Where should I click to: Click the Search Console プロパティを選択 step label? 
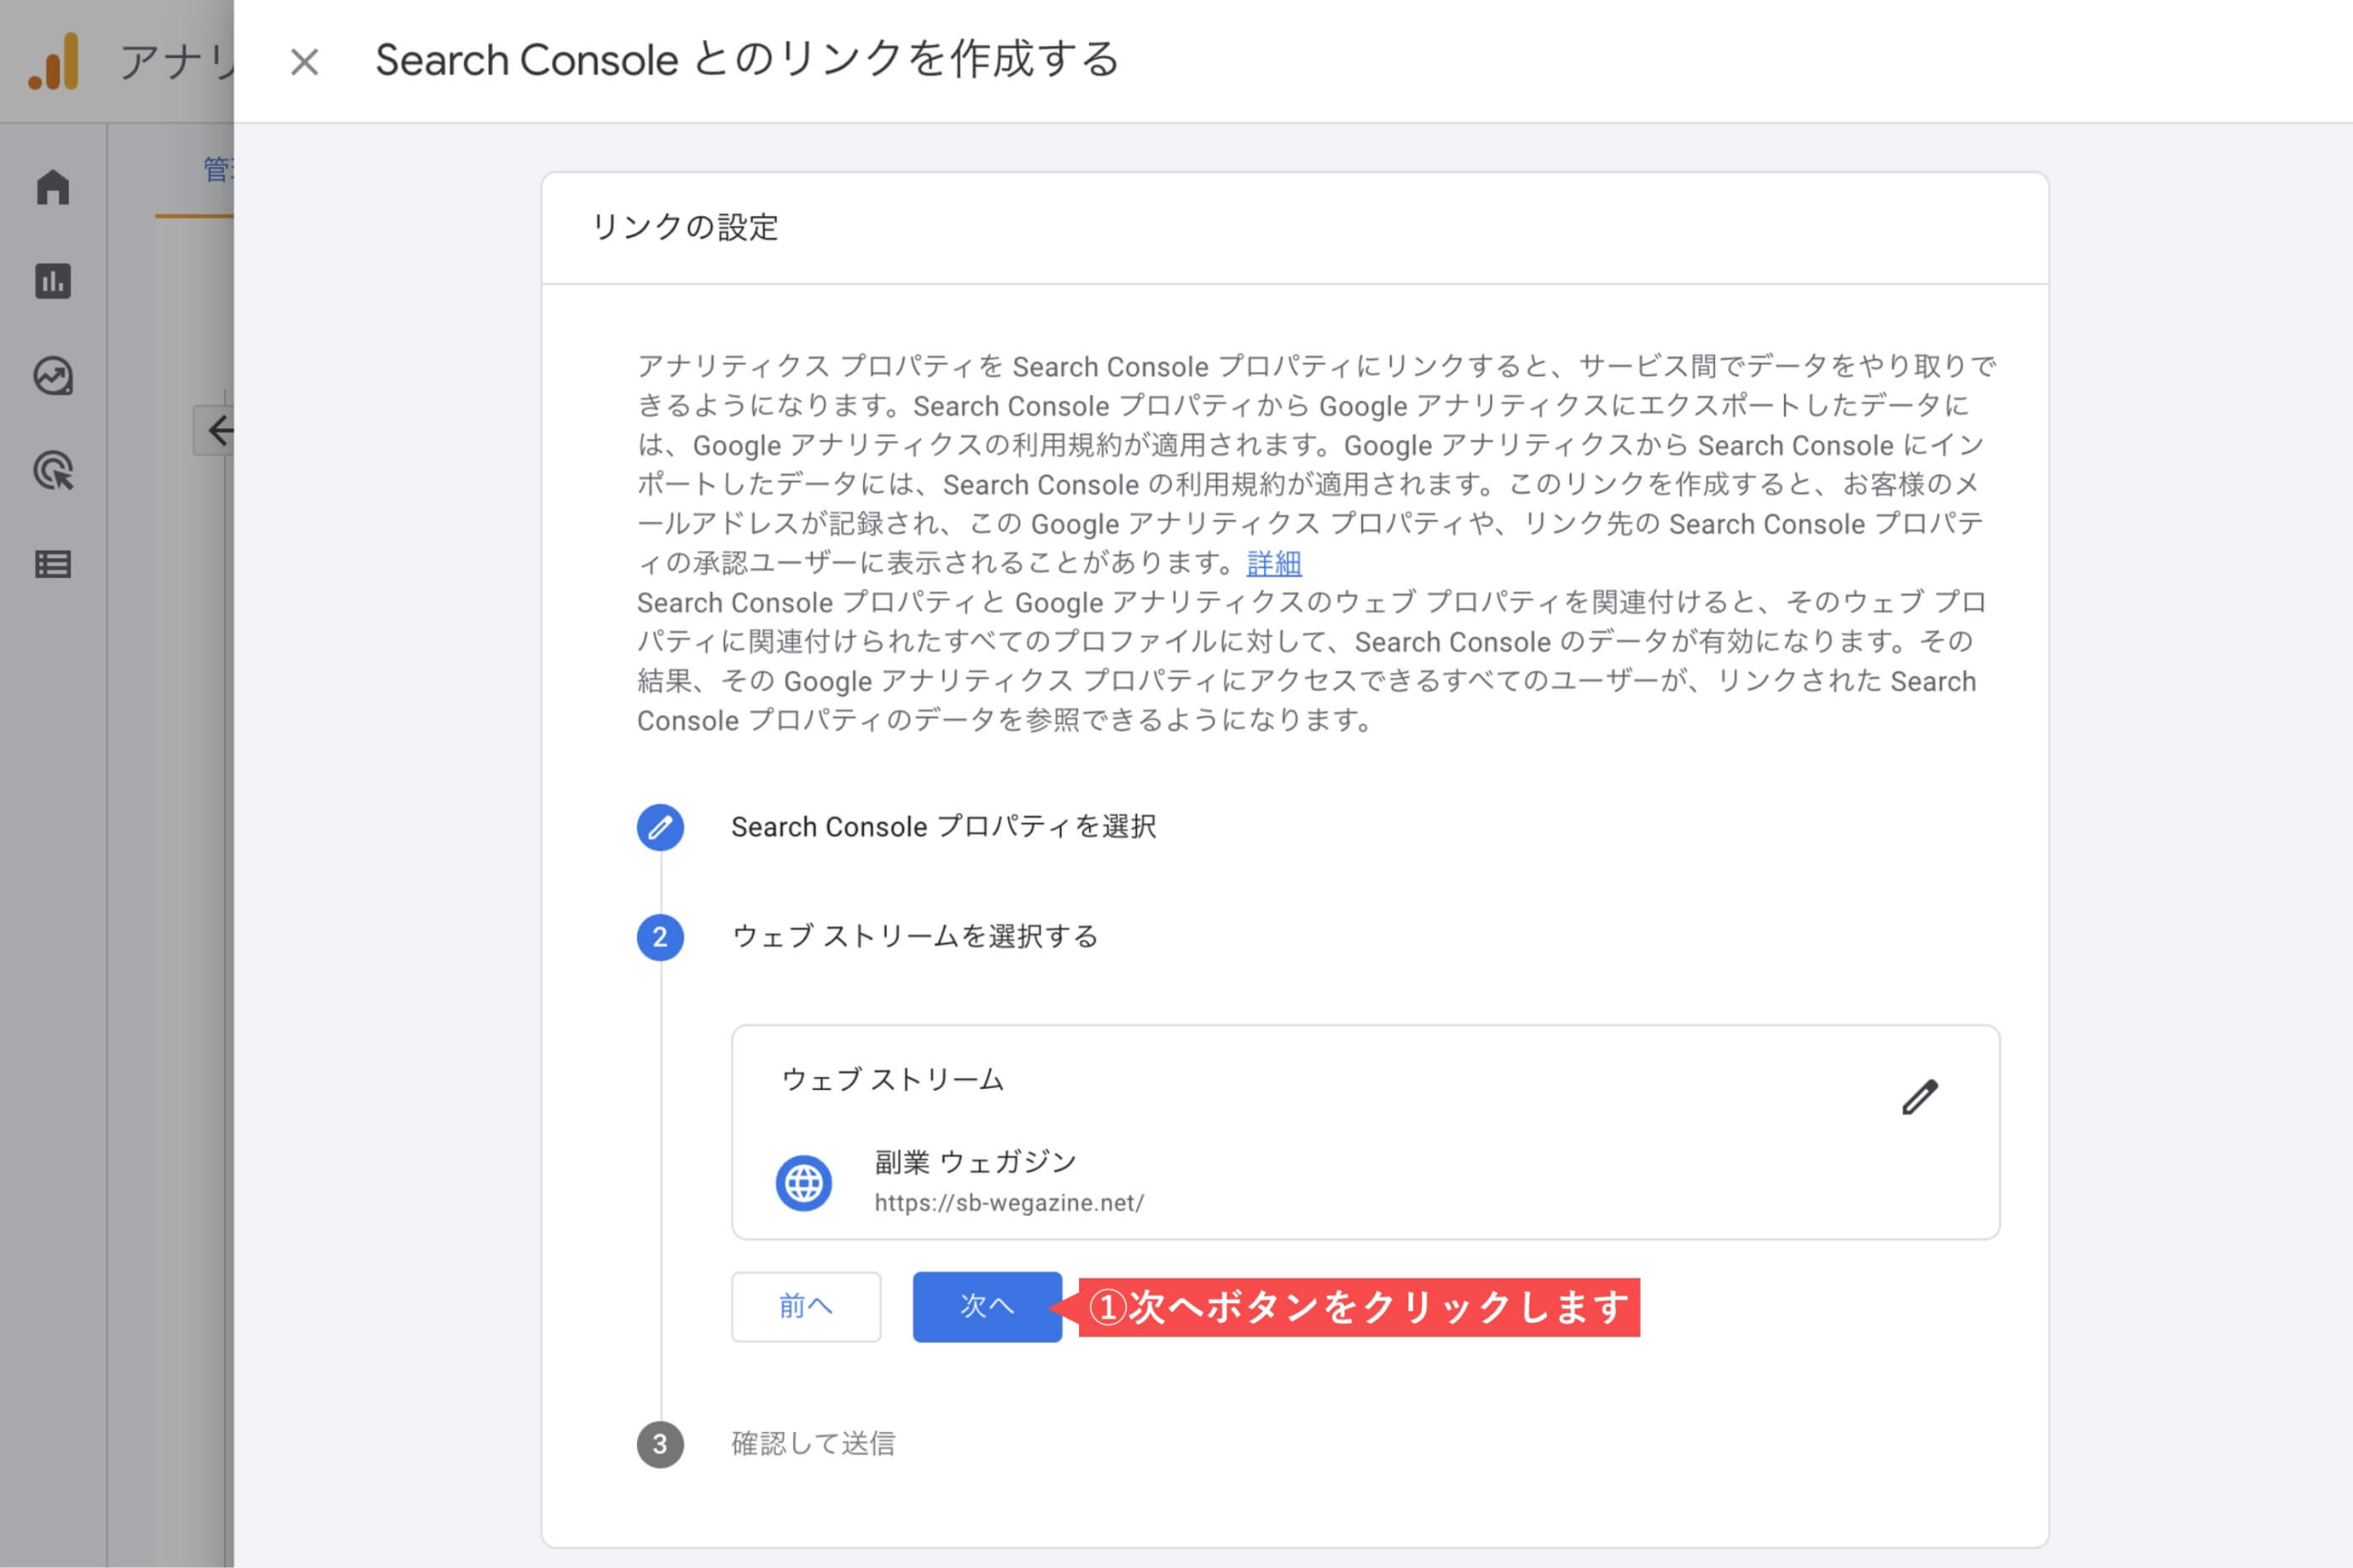point(943,827)
